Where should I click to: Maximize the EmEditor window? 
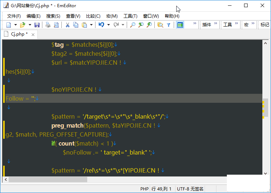point(246,5)
